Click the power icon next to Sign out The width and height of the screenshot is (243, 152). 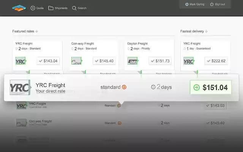pyautogui.click(x=212, y=4)
